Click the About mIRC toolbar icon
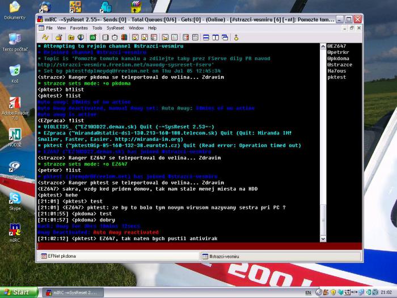The height and width of the screenshot is (298, 397). [x=236, y=37]
